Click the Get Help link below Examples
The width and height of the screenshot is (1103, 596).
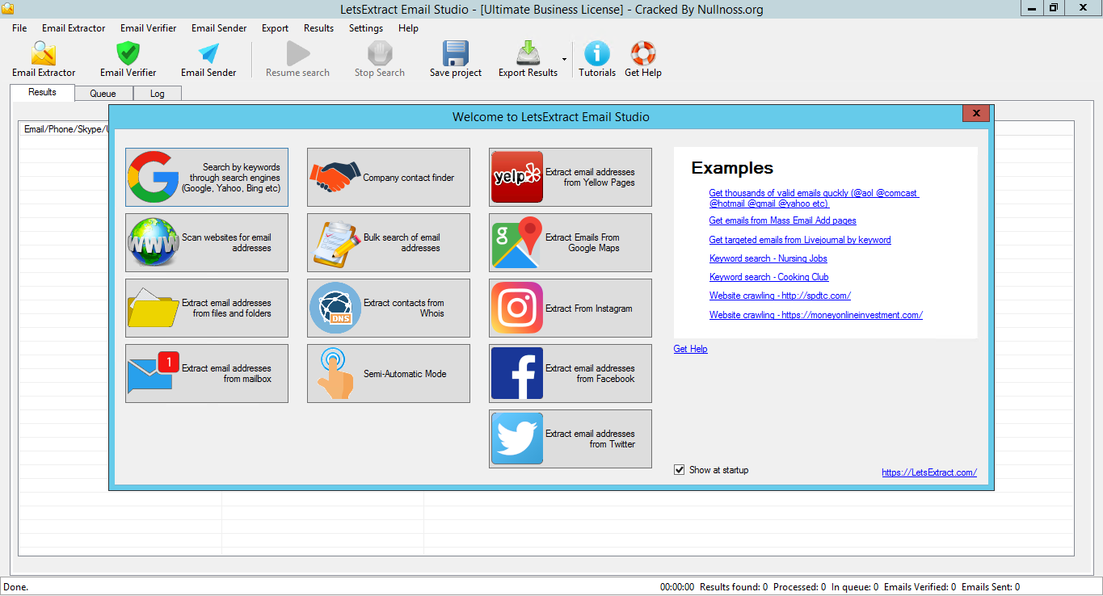click(x=690, y=349)
